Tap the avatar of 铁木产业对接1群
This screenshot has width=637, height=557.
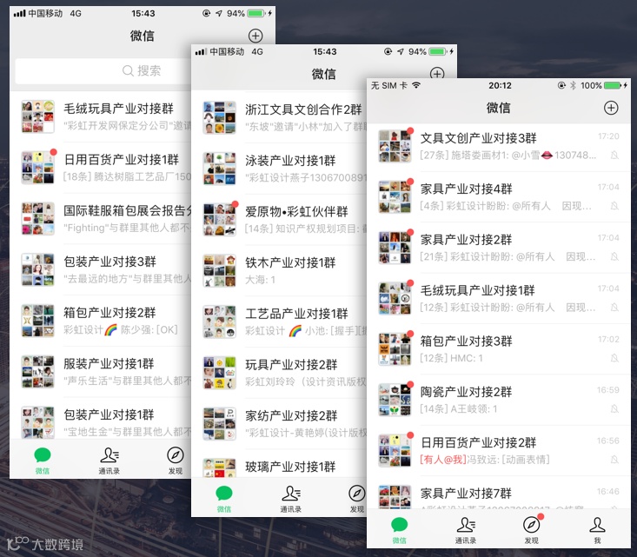(219, 271)
